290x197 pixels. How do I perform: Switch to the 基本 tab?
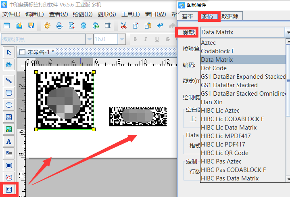coord(188,16)
